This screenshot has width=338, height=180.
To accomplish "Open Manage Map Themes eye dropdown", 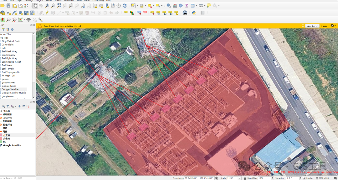I will 3,106.
